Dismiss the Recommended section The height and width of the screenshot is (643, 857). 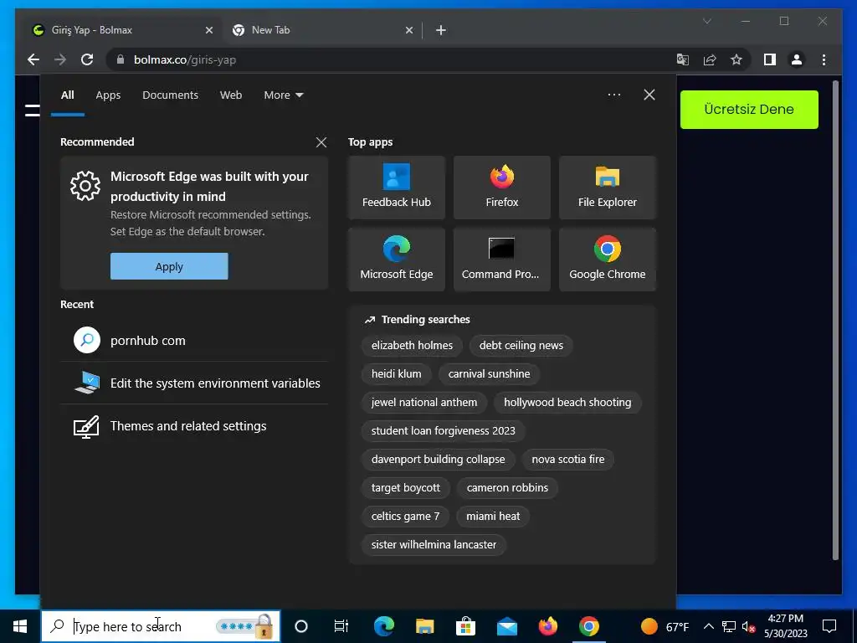coord(321,142)
